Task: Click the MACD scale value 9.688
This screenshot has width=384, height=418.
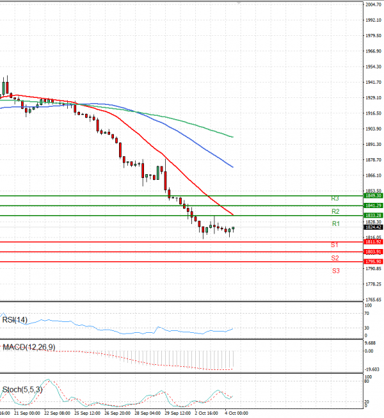Action: tap(370, 343)
